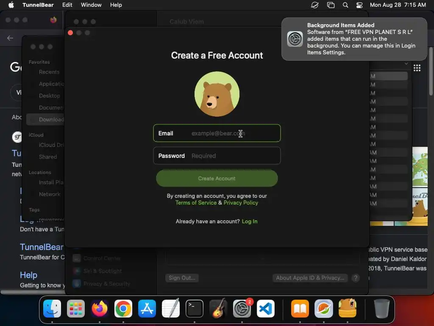This screenshot has width=434, height=326.
Task: Open Terminal from the Dock
Action: pyautogui.click(x=194, y=309)
